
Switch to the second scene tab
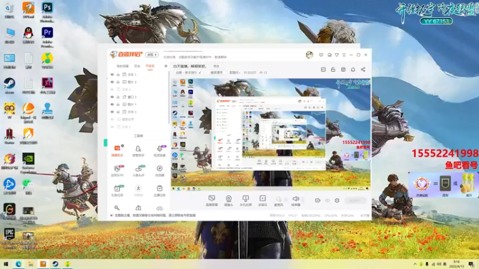137,66
